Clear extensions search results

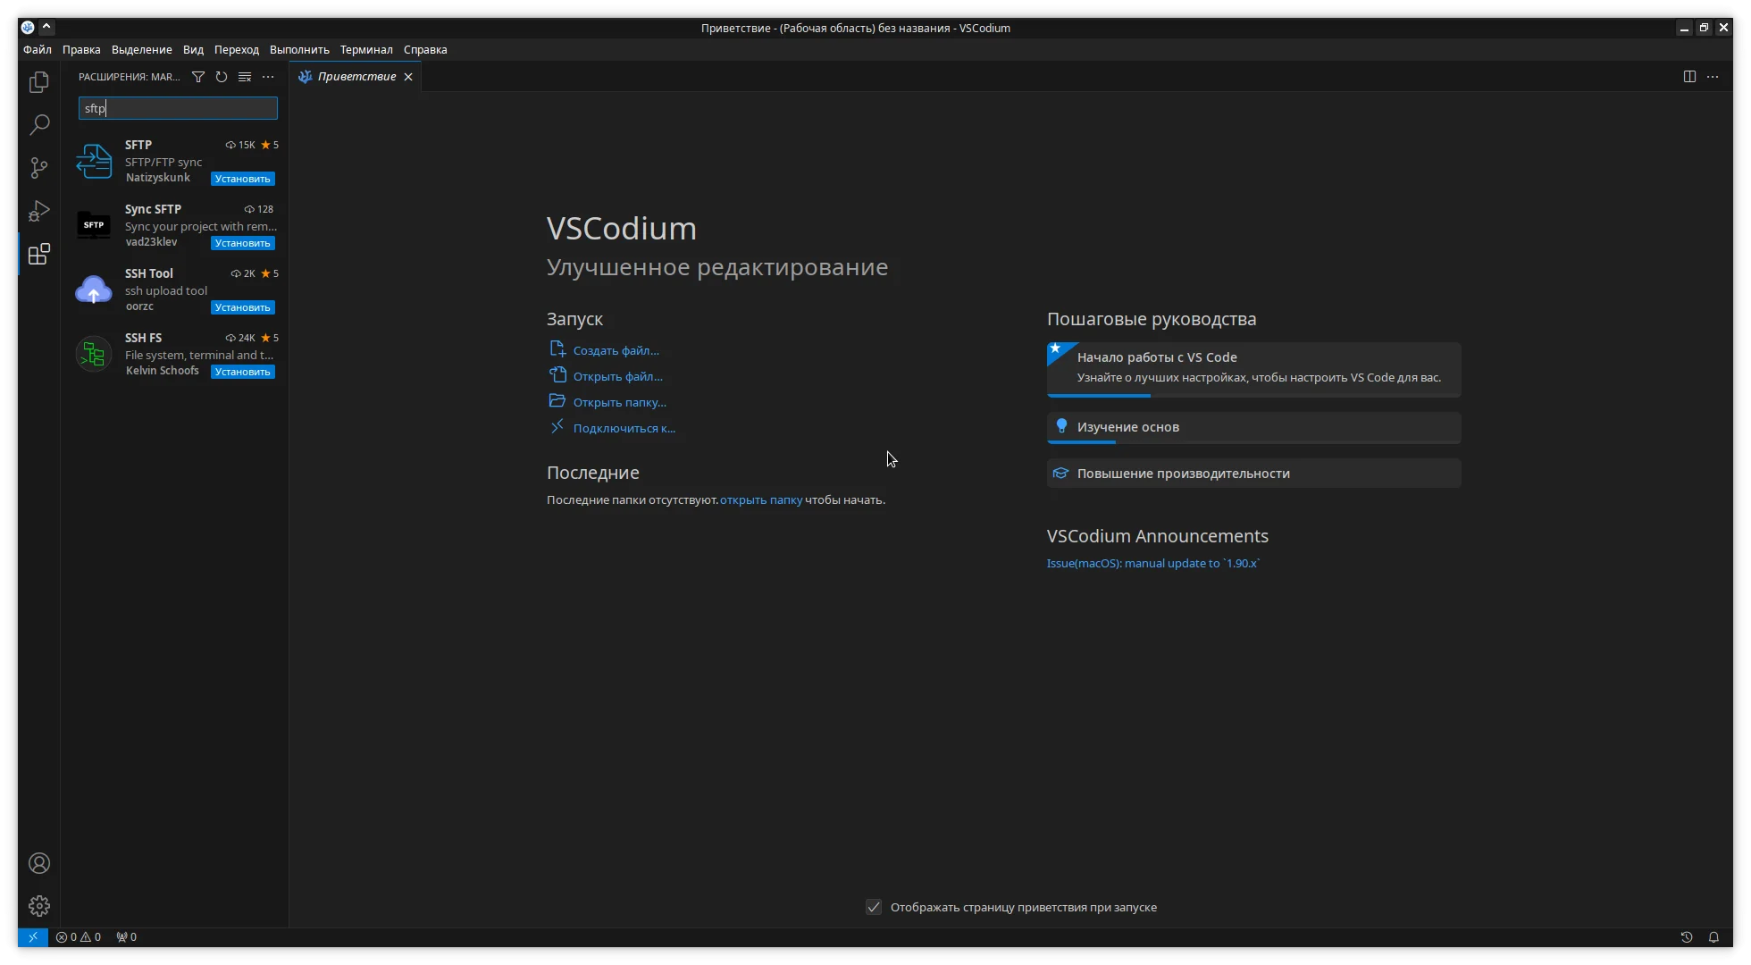click(x=245, y=77)
